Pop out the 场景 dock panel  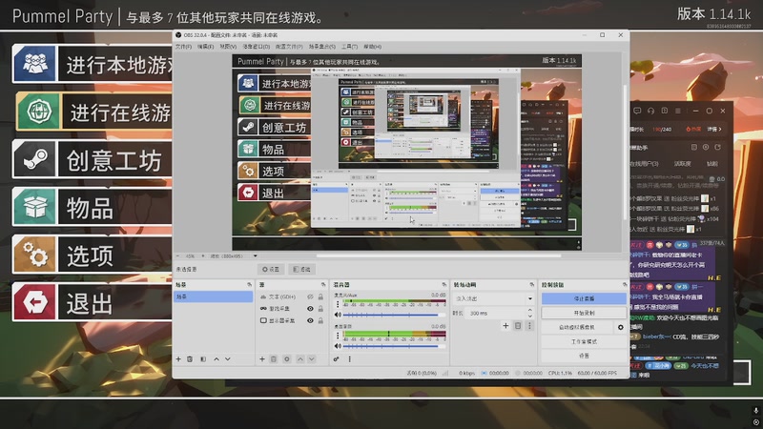point(249,284)
